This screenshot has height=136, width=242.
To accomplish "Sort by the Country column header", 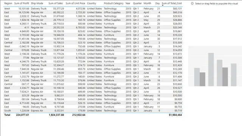I will click(x=92, y=3).
